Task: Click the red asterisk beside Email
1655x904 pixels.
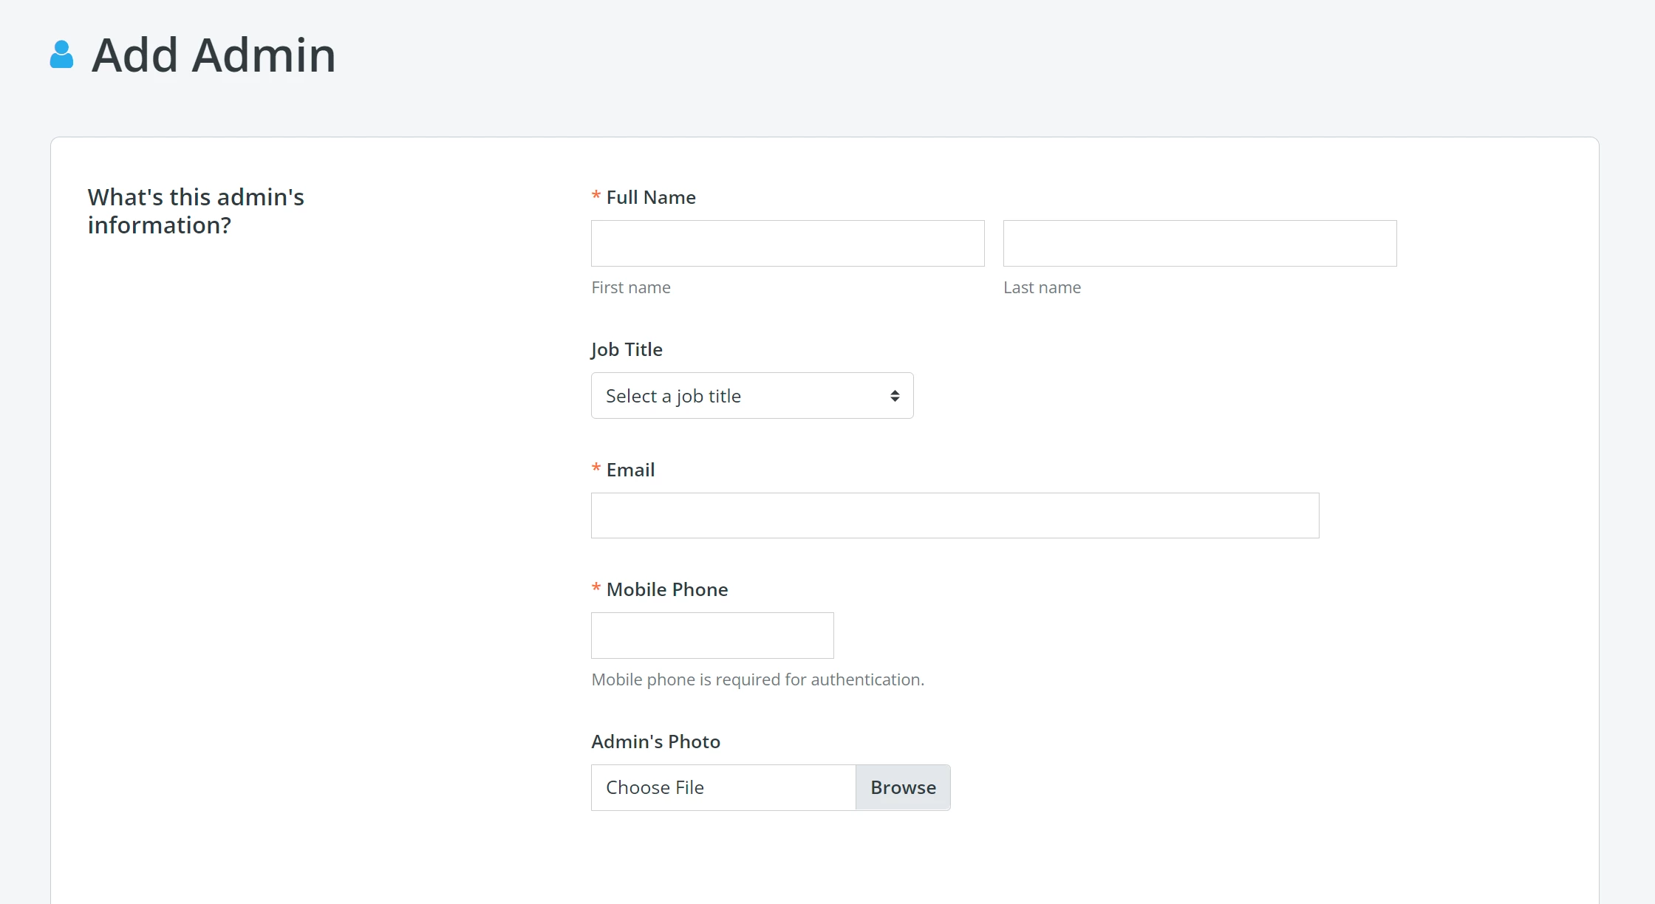Action: click(x=596, y=468)
